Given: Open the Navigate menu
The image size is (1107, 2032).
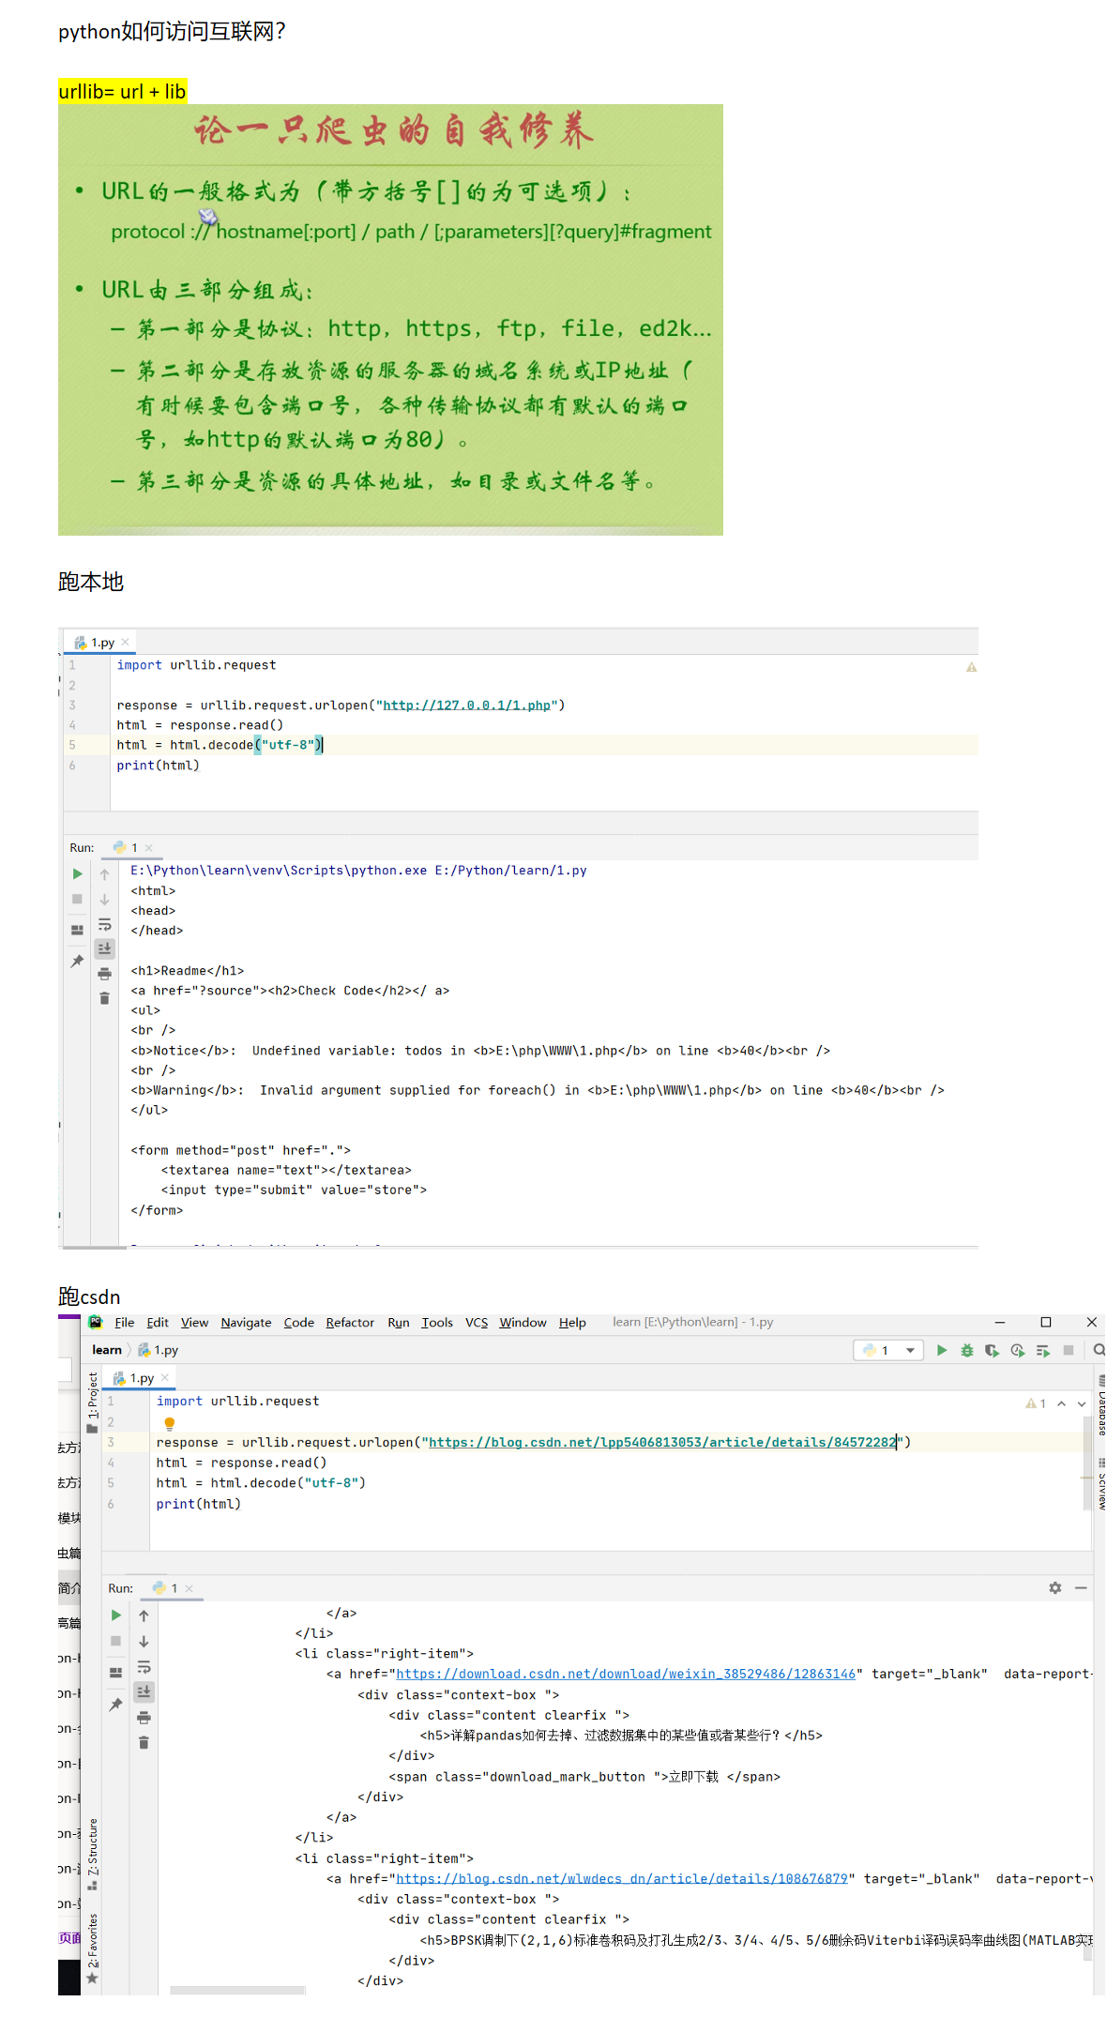Looking at the screenshot, I should [246, 1322].
